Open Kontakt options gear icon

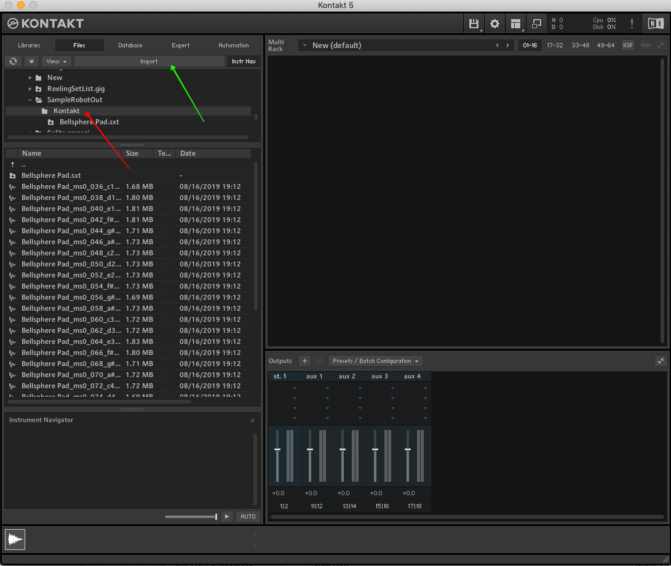494,23
